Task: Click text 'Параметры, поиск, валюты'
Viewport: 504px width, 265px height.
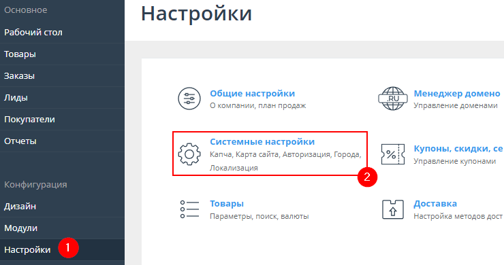Action: pyautogui.click(x=259, y=216)
